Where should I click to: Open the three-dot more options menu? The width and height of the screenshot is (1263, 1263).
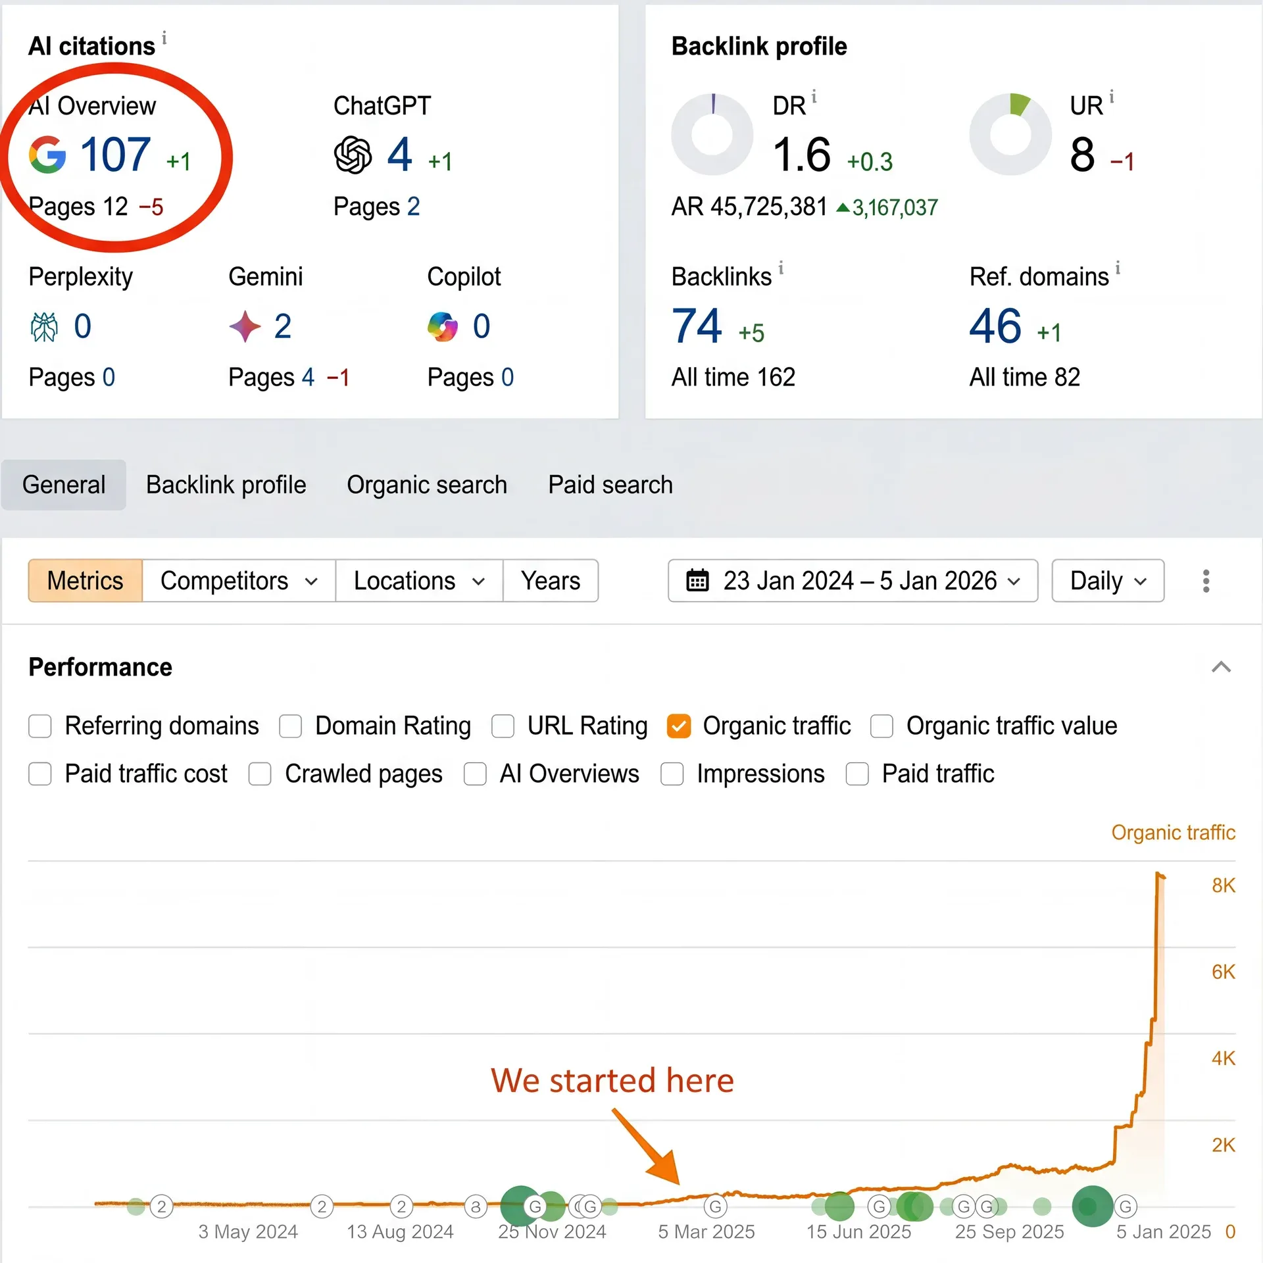click(1206, 581)
